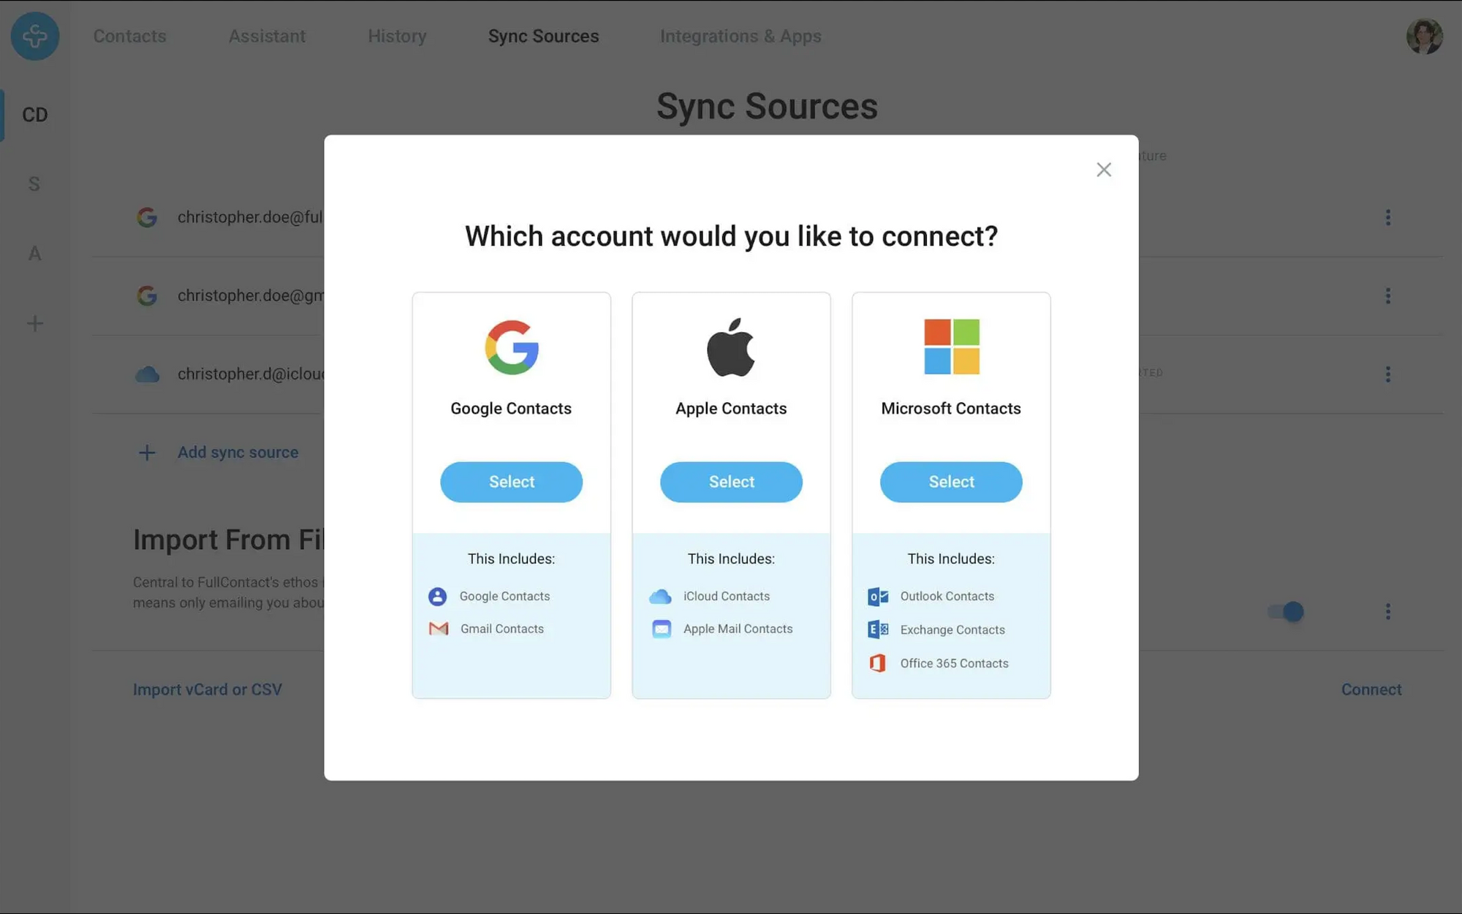Open the Integrations & Apps tab
Screen dimensions: 1462x914
coord(741,36)
